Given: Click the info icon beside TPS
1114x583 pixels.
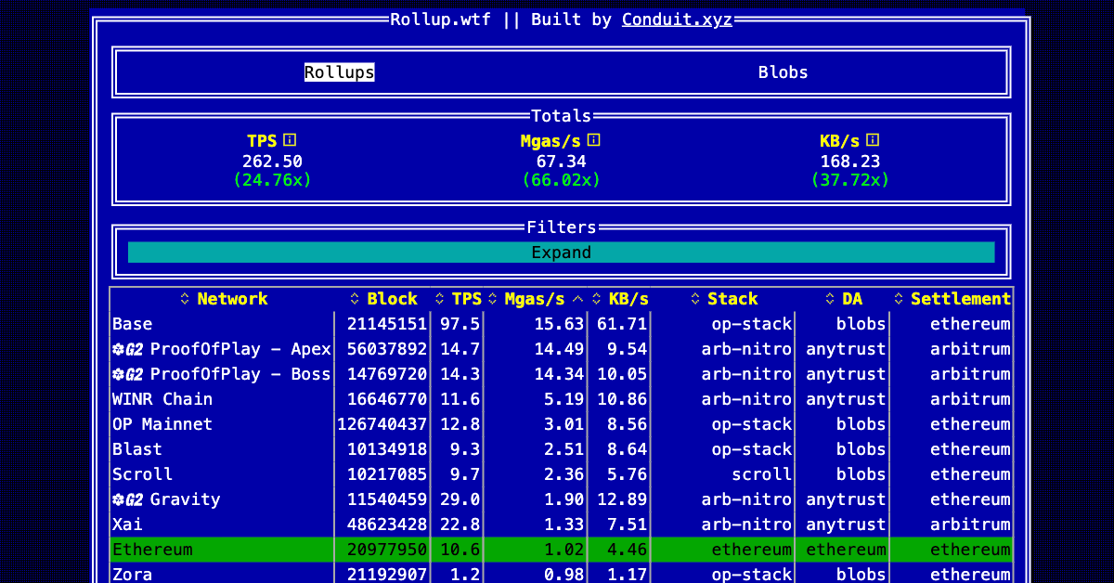Looking at the screenshot, I should (290, 140).
